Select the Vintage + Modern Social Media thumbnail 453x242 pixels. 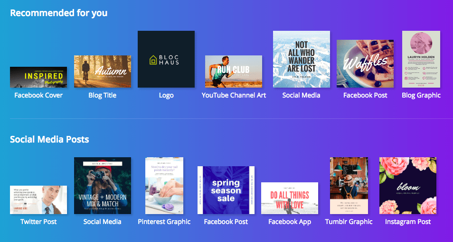pos(103,186)
